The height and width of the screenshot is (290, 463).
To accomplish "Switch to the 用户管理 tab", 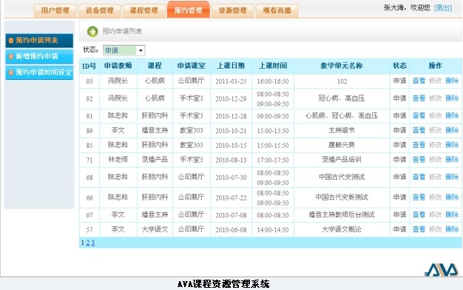I will coord(55,10).
